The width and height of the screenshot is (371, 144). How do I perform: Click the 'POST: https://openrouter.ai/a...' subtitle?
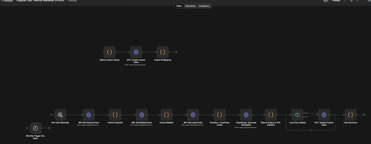246,128
